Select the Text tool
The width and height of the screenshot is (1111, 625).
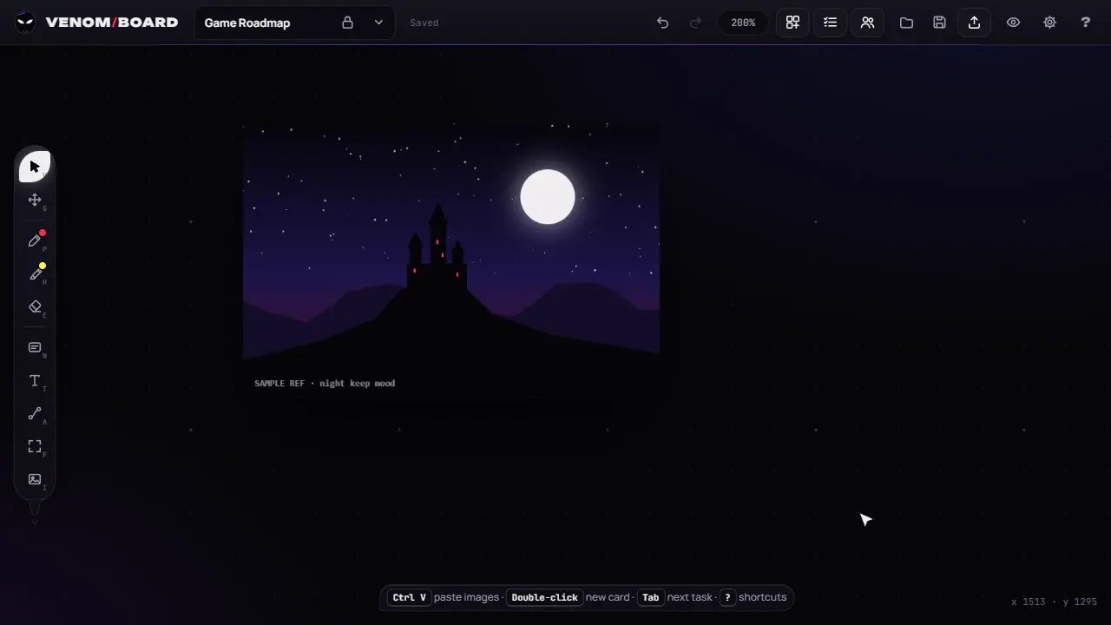pyautogui.click(x=35, y=381)
